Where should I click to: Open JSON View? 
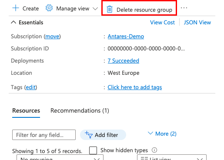click(197, 23)
